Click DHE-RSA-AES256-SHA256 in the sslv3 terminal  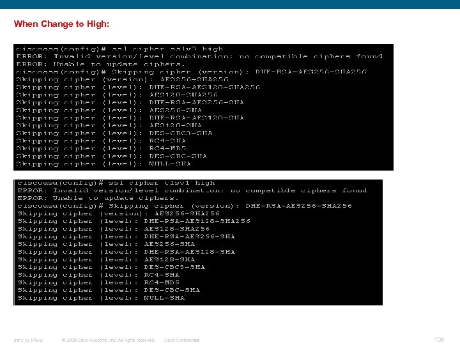click(x=311, y=72)
